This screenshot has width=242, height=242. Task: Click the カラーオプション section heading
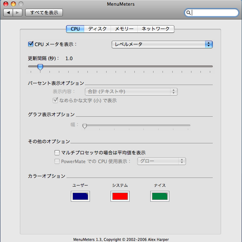pos(47,176)
